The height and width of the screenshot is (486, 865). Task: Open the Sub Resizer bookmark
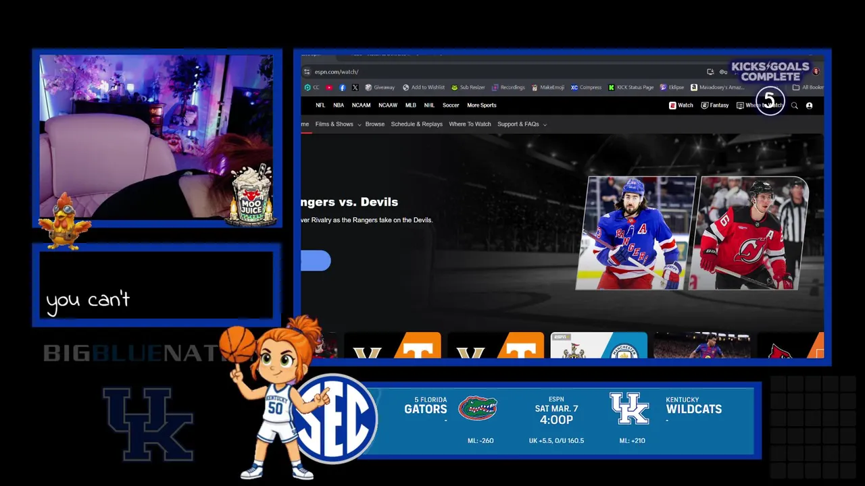[468, 87]
